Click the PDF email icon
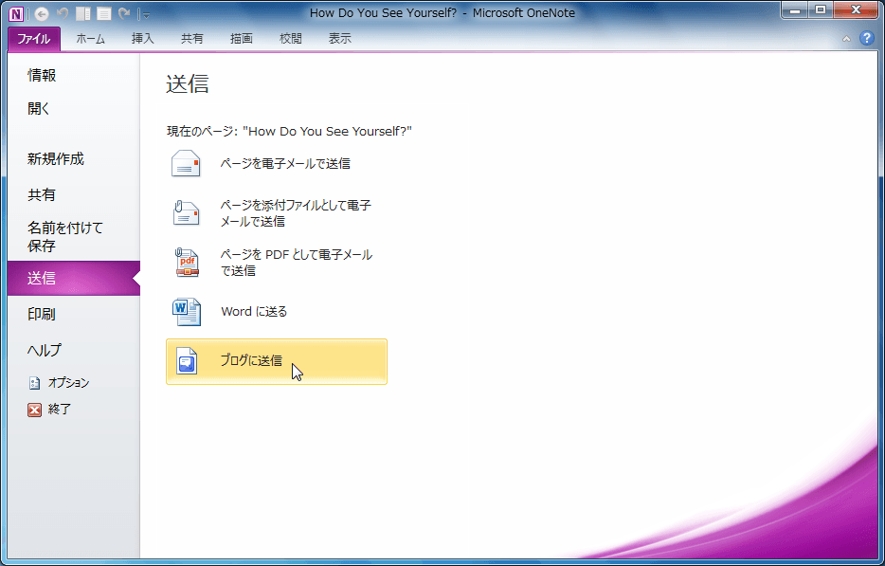The image size is (885, 566). pyautogui.click(x=187, y=263)
